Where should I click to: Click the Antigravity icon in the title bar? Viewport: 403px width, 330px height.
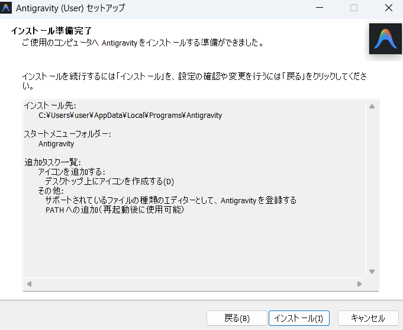click(8, 8)
